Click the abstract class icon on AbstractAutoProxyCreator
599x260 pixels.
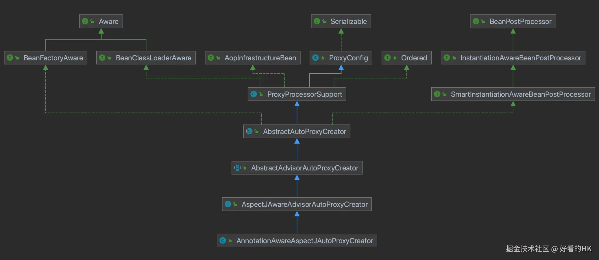click(x=249, y=131)
